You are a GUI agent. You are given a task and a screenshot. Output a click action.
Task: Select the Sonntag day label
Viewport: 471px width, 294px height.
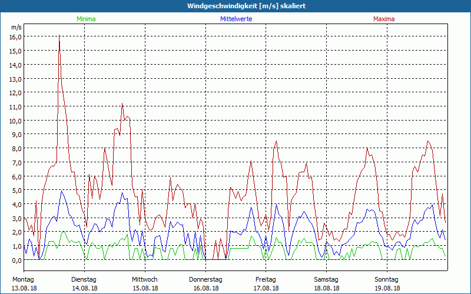pos(386,279)
